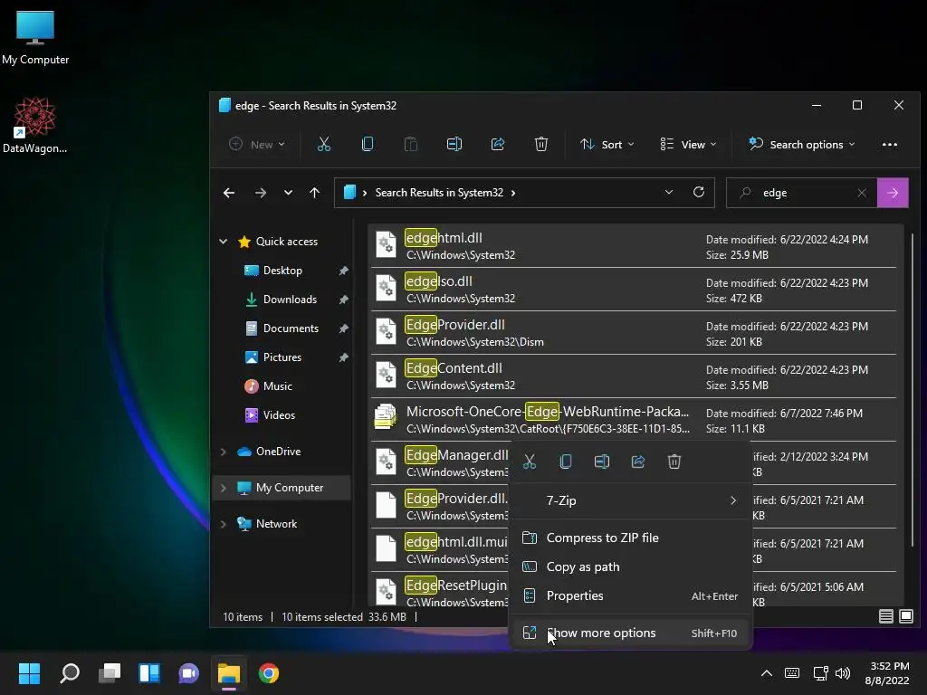The height and width of the screenshot is (695, 927).
Task: Open Properties from context menu
Action: click(631, 595)
